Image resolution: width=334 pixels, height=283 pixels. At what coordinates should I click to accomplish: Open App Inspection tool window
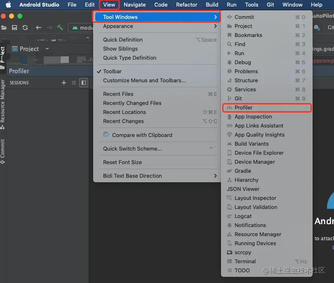[267, 117]
